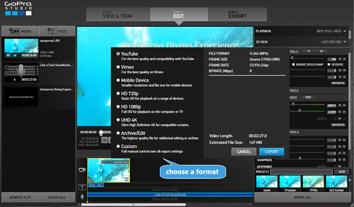
Task: Select the Semporna Diving Experience title thumbnail
Action: coord(21,97)
